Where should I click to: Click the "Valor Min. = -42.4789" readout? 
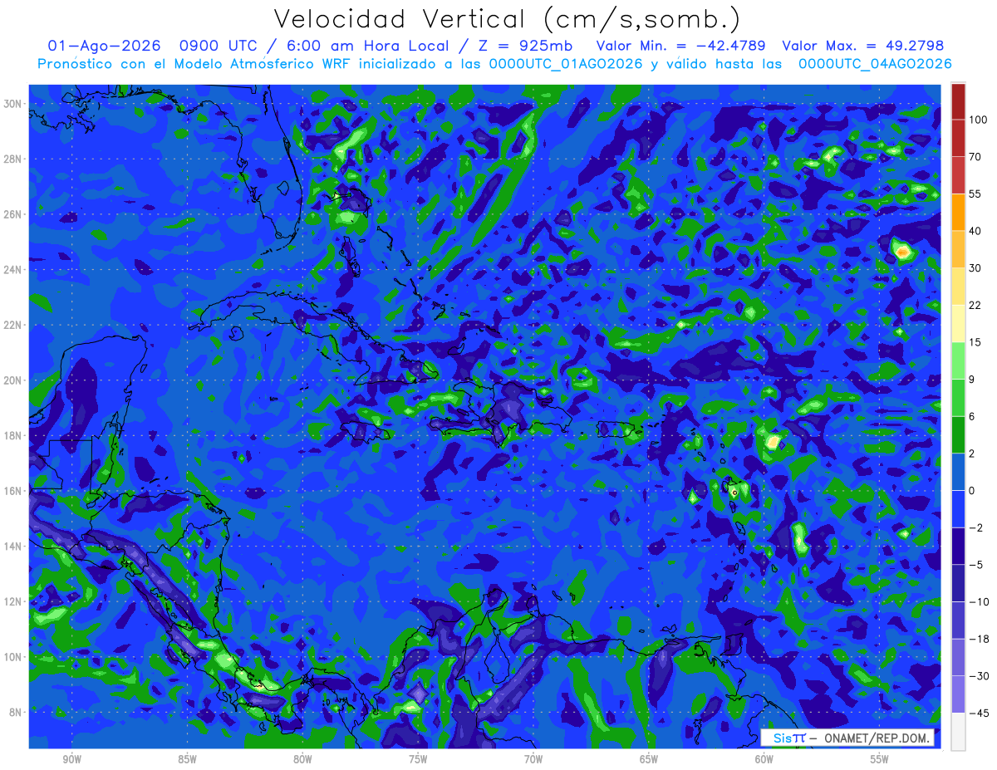[x=681, y=46]
